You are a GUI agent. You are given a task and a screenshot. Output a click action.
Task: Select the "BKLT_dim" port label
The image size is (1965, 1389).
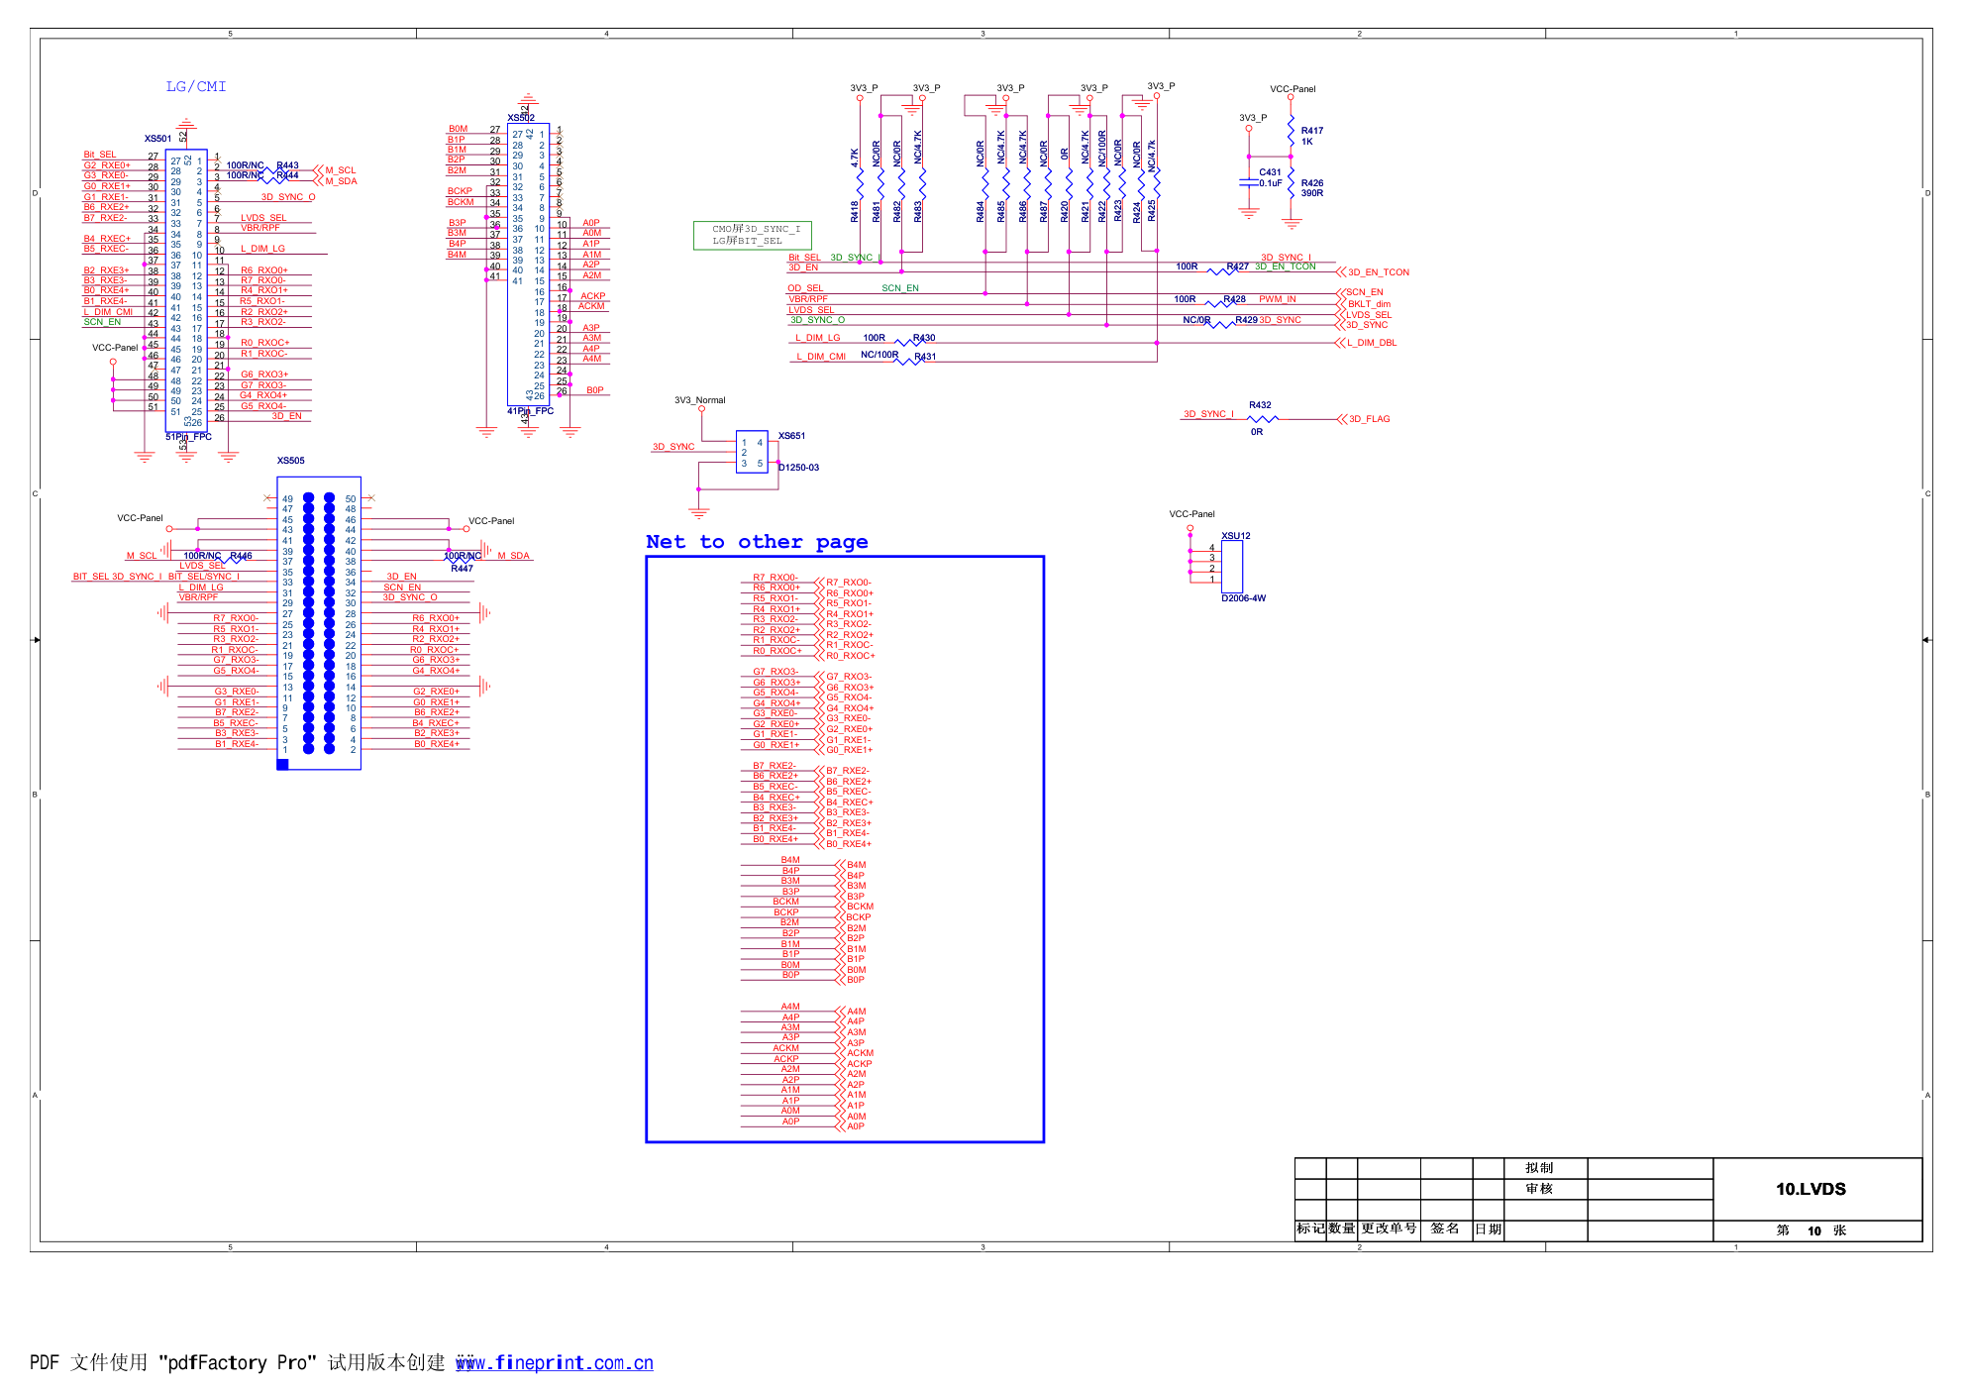pyautogui.click(x=1369, y=304)
